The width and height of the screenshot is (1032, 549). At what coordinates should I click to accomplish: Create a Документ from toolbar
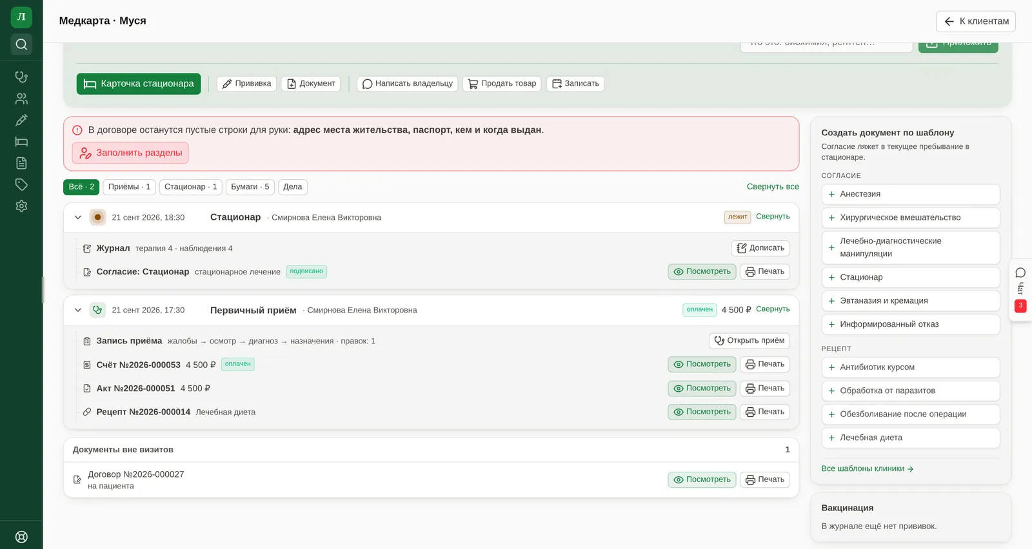tap(311, 84)
